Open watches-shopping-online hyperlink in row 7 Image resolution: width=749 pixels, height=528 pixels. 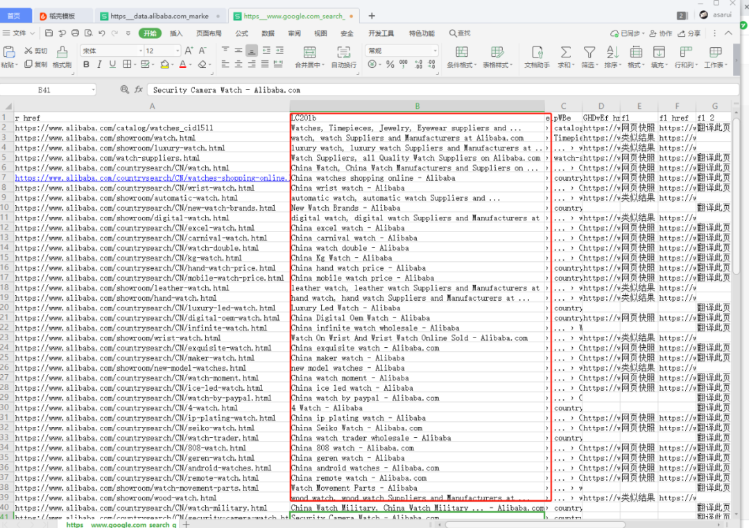pos(151,177)
